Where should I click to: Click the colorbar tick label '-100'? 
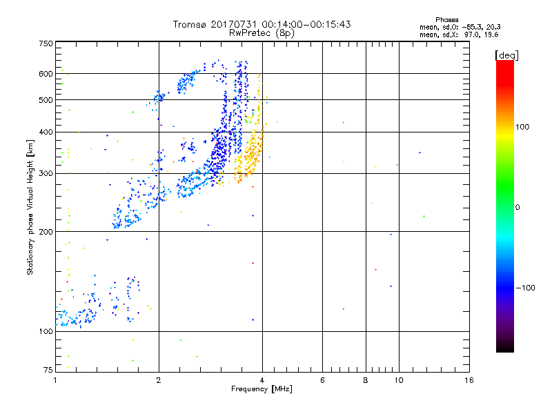(x=525, y=288)
